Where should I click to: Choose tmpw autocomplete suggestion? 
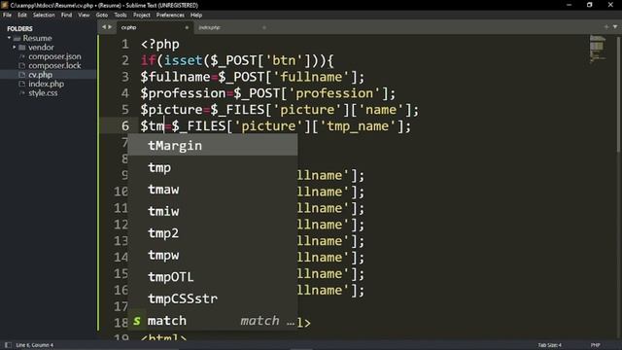click(x=213, y=255)
